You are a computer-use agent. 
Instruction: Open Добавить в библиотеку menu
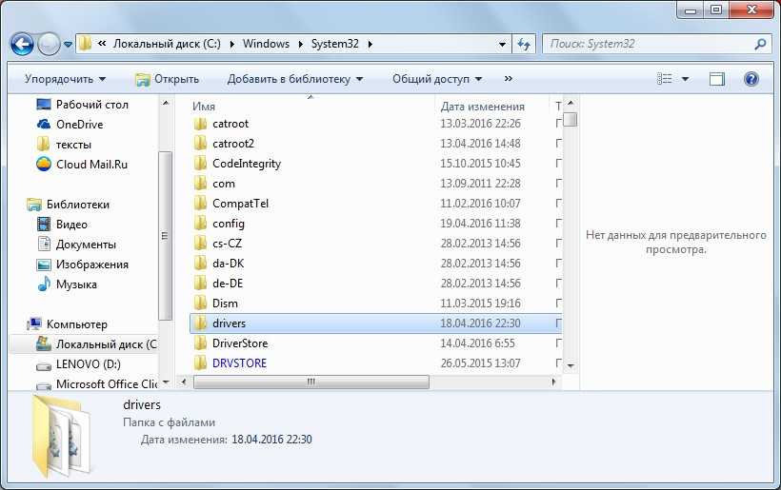click(295, 79)
